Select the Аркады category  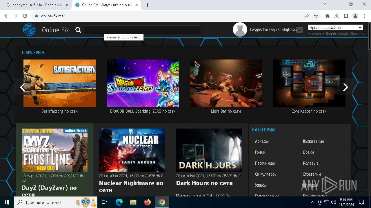tap(262, 141)
